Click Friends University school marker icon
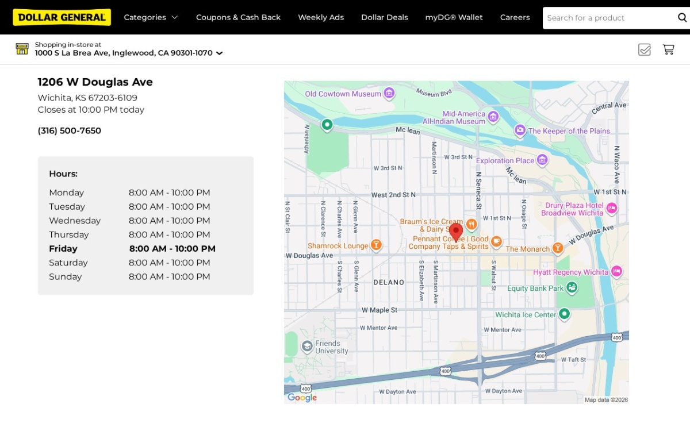The height and width of the screenshot is (431, 690). pos(307,347)
